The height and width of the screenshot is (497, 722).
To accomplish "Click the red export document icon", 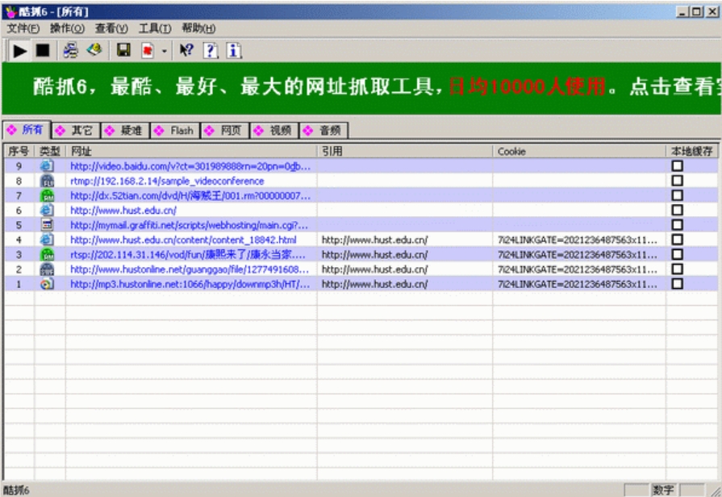I will click(148, 50).
